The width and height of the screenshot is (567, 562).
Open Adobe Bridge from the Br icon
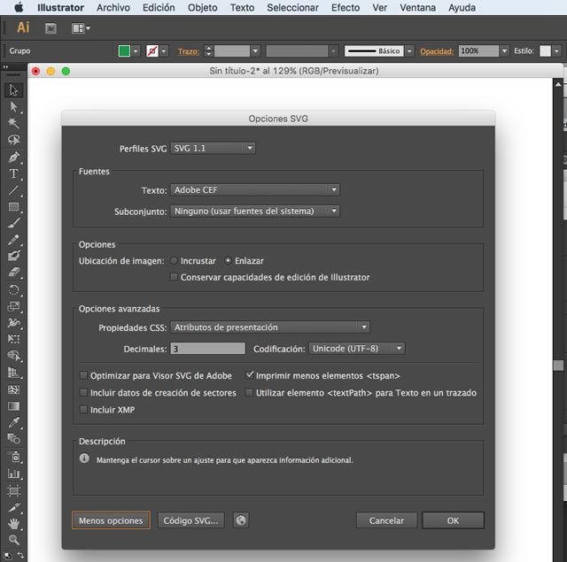(x=51, y=28)
